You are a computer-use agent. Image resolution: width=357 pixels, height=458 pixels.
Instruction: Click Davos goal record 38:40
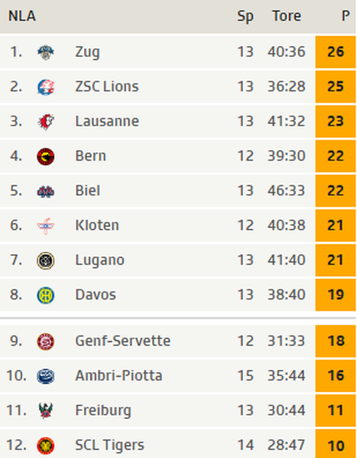(x=286, y=295)
